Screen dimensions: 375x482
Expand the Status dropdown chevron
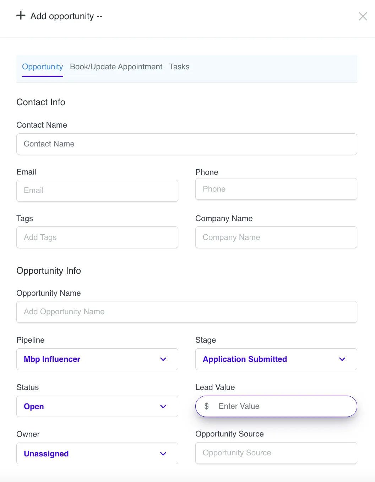click(x=163, y=407)
